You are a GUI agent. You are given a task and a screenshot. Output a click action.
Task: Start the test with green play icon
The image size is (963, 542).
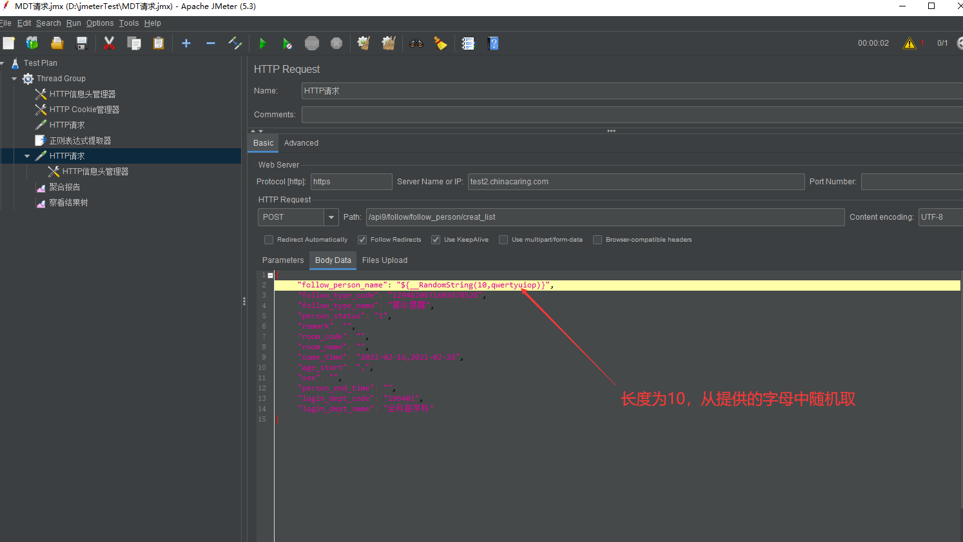click(262, 43)
